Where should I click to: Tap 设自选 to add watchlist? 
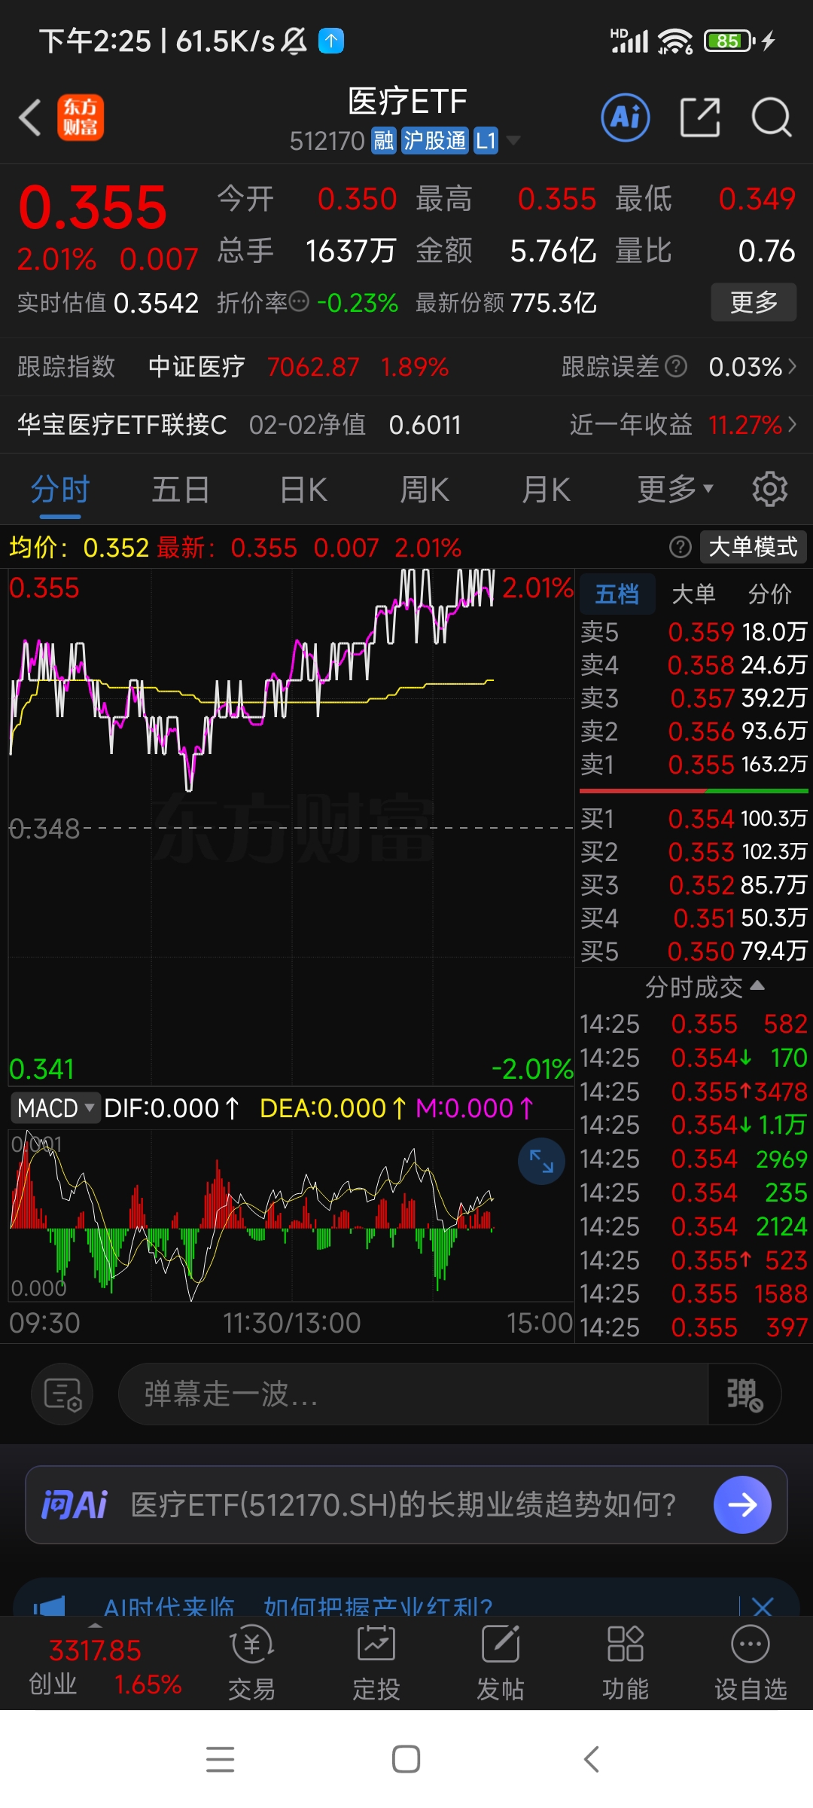coord(751,1663)
